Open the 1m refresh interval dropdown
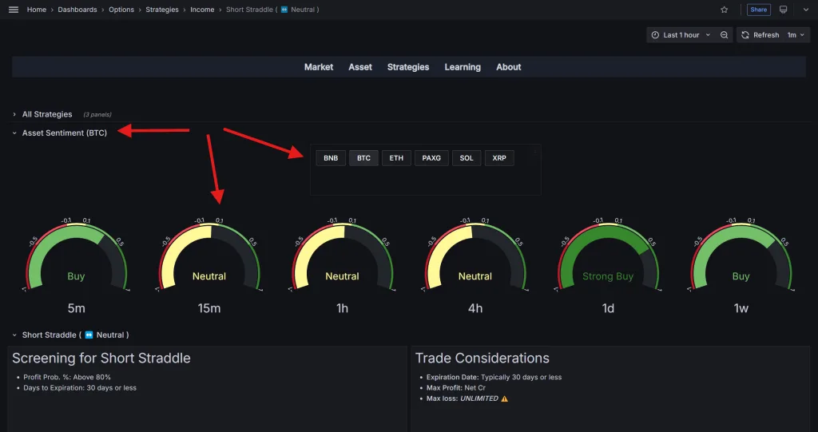The width and height of the screenshot is (818, 432). pyautogui.click(x=796, y=35)
